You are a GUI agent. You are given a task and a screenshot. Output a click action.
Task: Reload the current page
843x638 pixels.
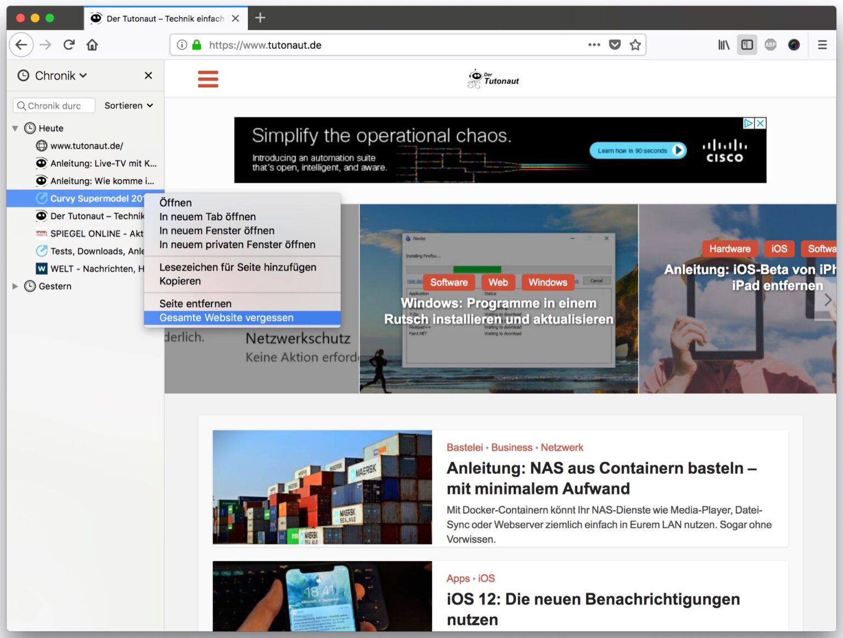tap(69, 45)
